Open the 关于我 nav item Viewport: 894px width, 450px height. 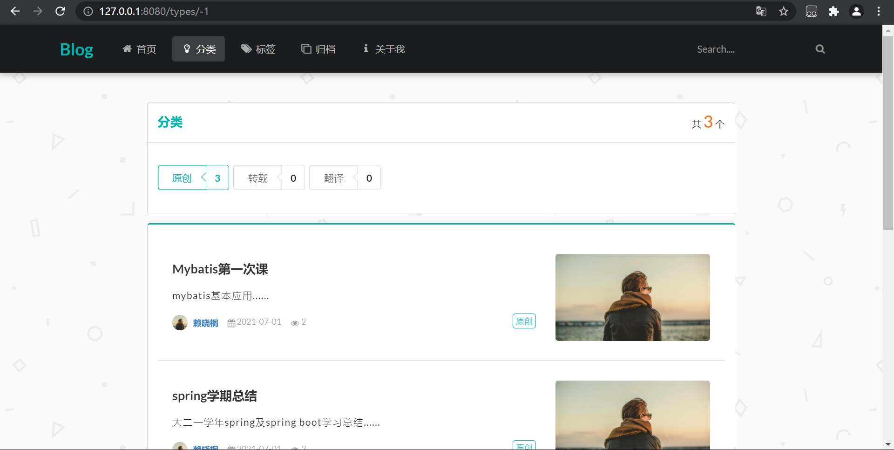coord(384,49)
